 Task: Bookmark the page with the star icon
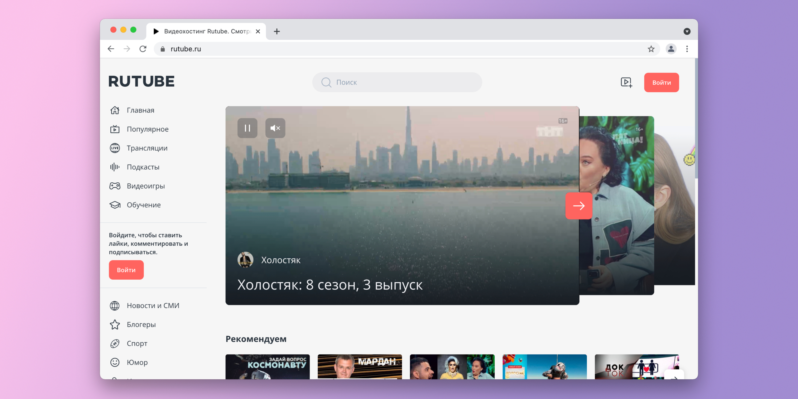651,49
